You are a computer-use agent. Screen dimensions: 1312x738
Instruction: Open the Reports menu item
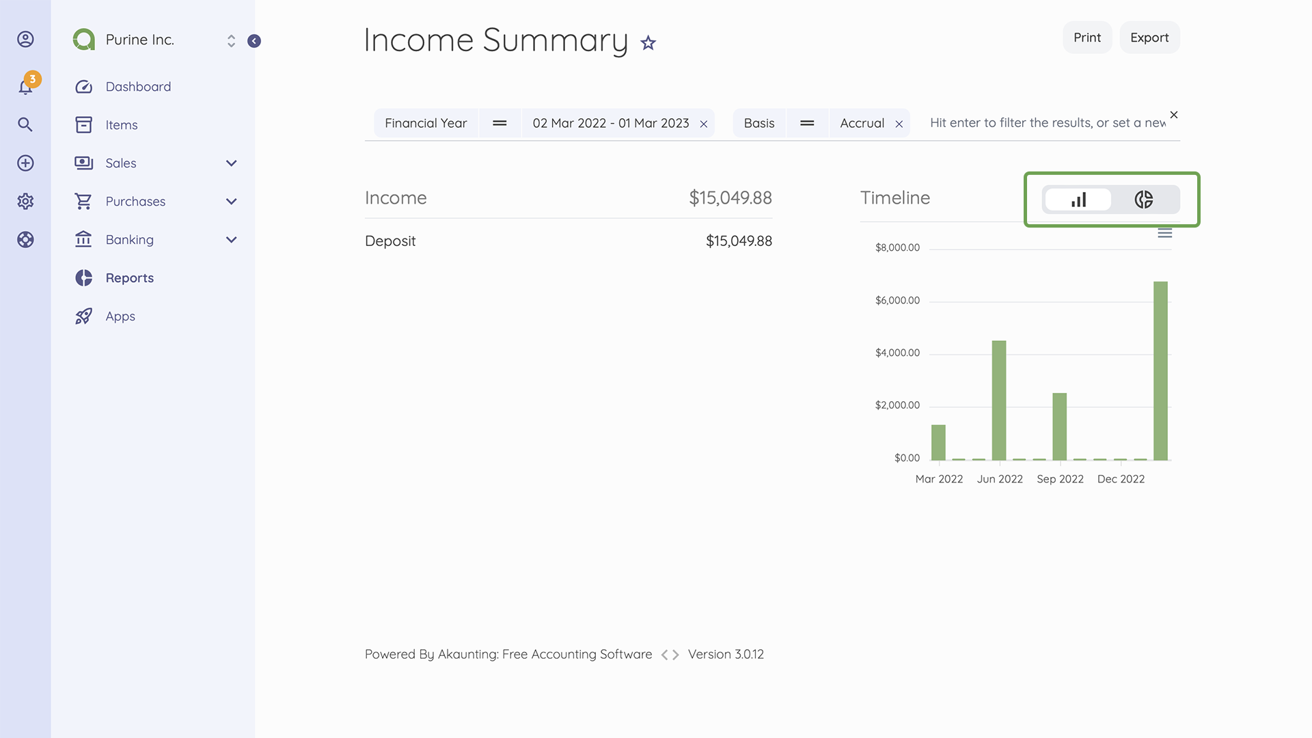coord(129,277)
